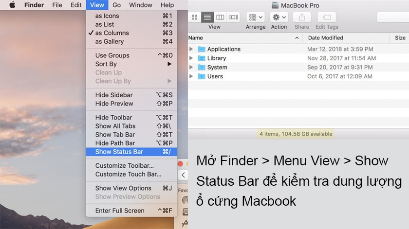The height and width of the screenshot is (229, 409).
Task: Click the Users folder icon
Action: [202, 76]
